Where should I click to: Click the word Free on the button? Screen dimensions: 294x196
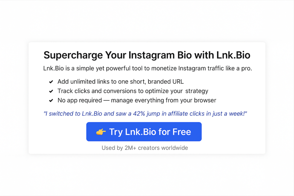coord(182,132)
